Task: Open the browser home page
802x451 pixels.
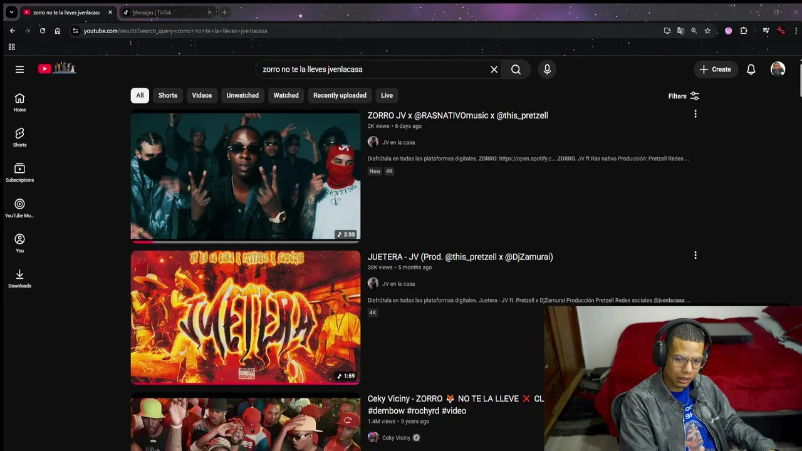Action: click(58, 31)
